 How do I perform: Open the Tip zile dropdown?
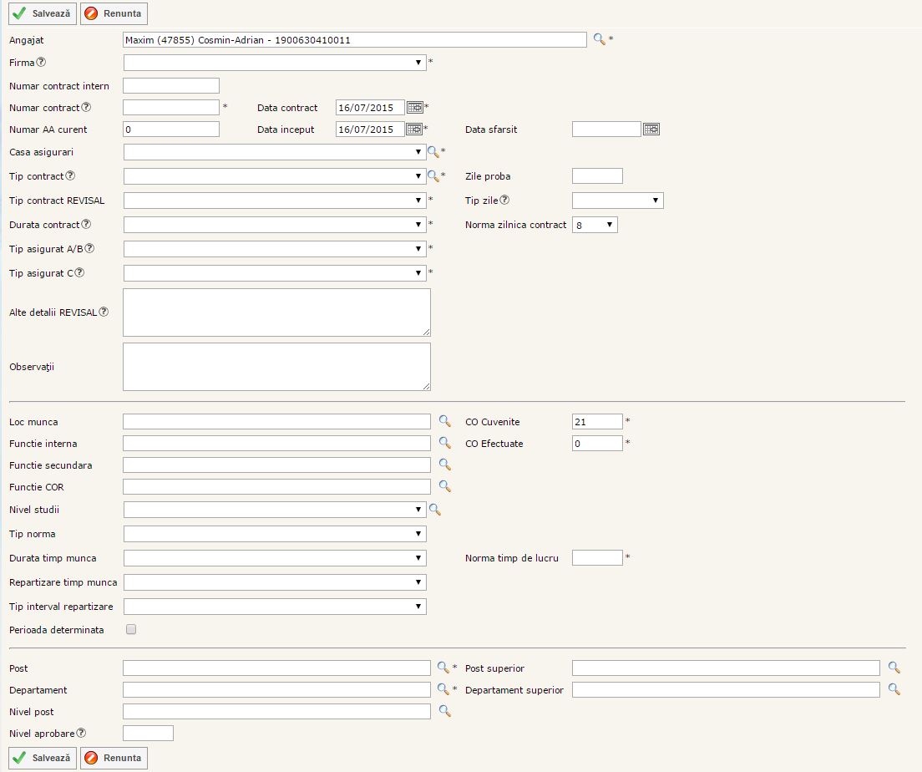[x=617, y=201]
